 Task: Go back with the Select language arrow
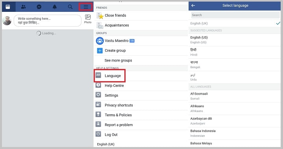[193, 6]
